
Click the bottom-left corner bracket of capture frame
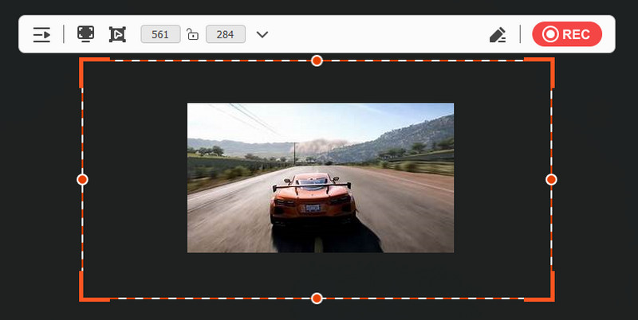[x=94, y=287]
